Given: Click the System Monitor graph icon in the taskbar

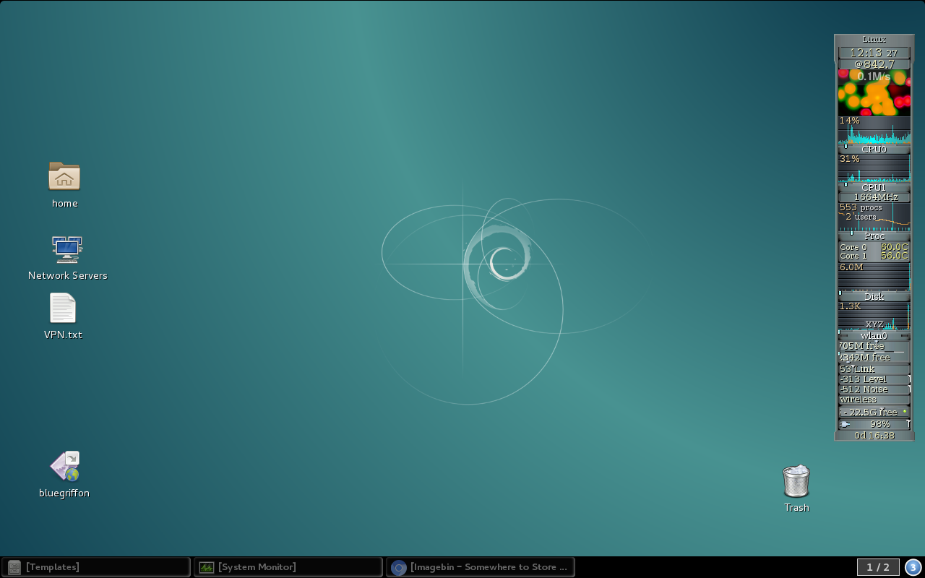Looking at the screenshot, I should tap(207, 567).
